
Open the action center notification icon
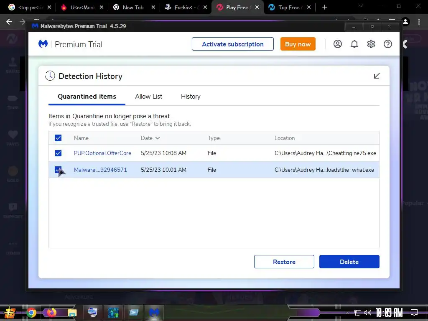coord(414,313)
